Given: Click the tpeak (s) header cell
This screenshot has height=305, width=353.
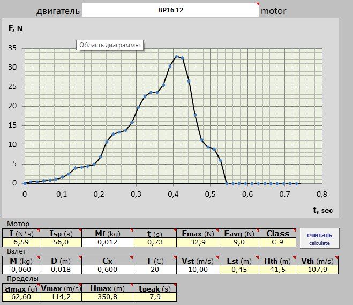Looking at the screenshot, I should click(155, 288).
